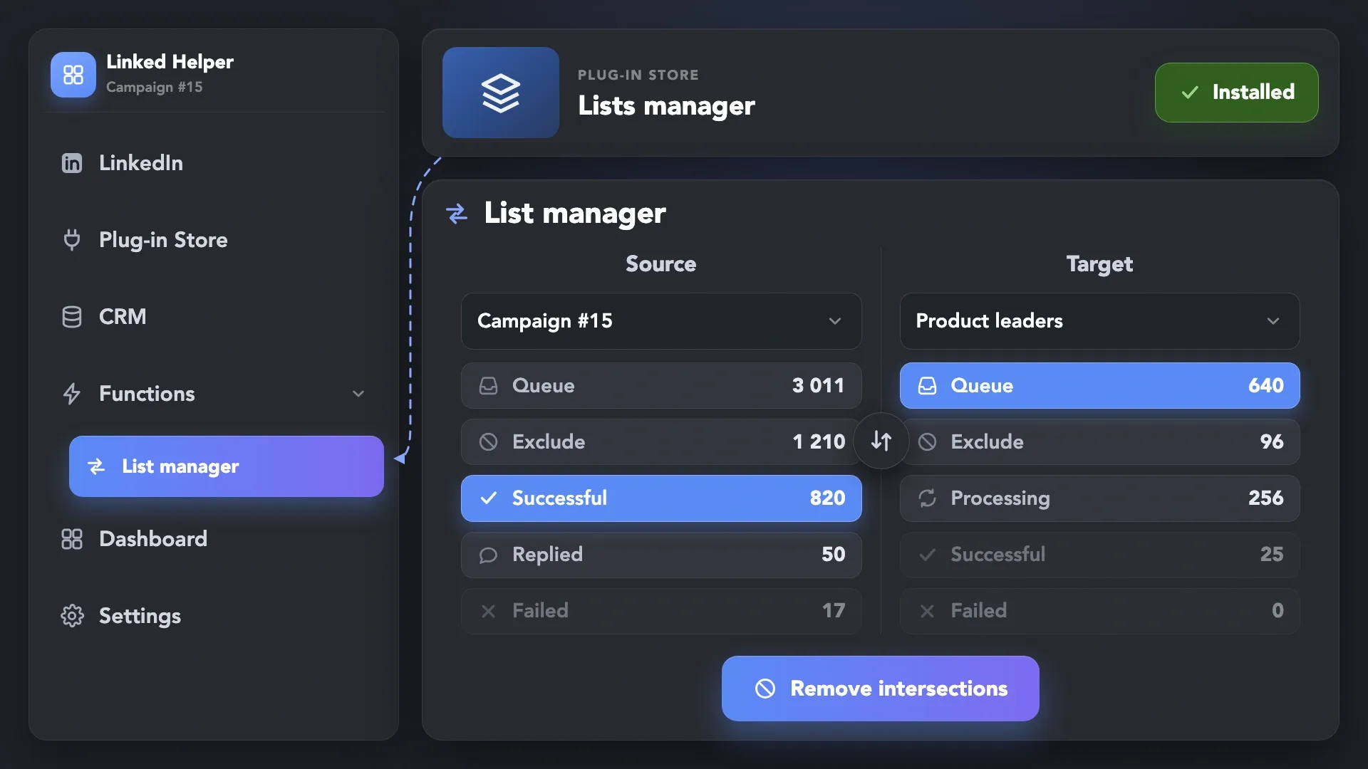
Task: Click the speech bubble icon in Replied row
Action: click(489, 555)
